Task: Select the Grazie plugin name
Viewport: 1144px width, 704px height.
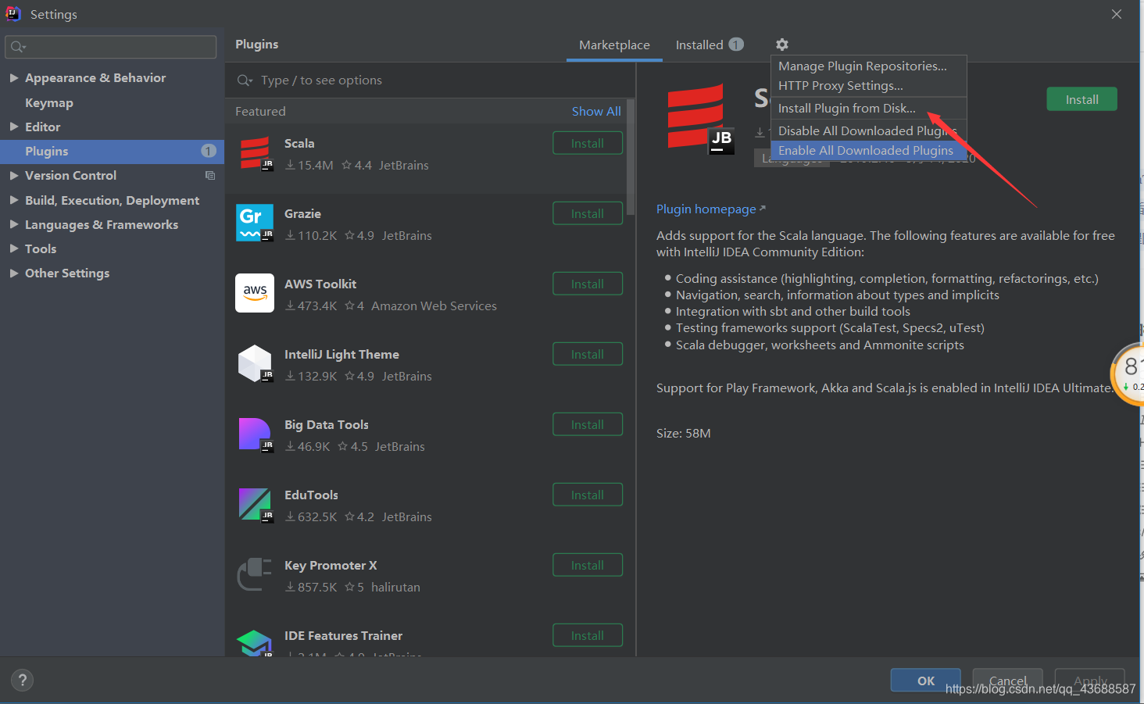Action: [x=302, y=214]
